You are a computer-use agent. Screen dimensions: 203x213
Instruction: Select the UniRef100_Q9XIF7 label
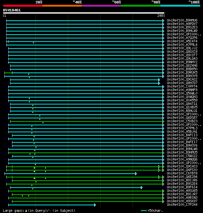click(182, 55)
